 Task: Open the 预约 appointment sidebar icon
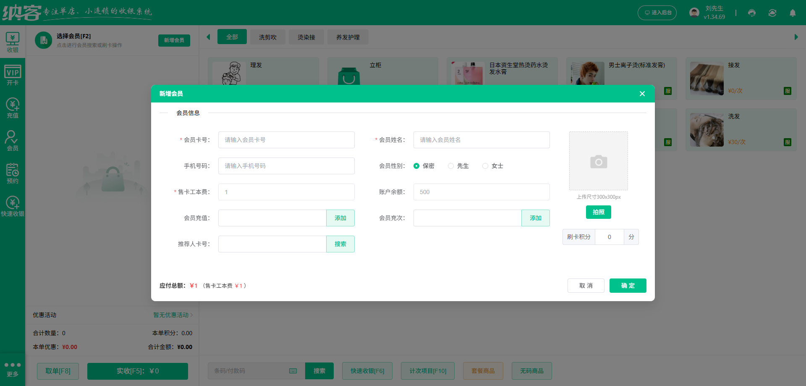[13, 173]
